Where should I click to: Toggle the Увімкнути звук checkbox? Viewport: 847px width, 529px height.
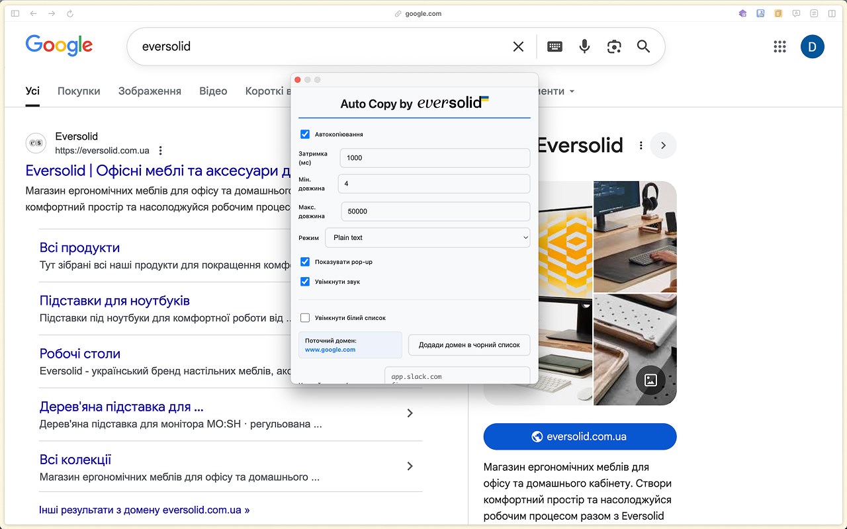click(x=305, y=282)
